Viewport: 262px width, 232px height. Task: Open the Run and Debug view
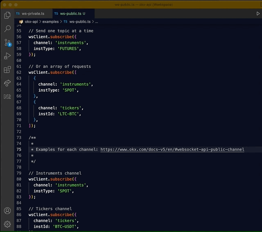[x=7, y=56]
